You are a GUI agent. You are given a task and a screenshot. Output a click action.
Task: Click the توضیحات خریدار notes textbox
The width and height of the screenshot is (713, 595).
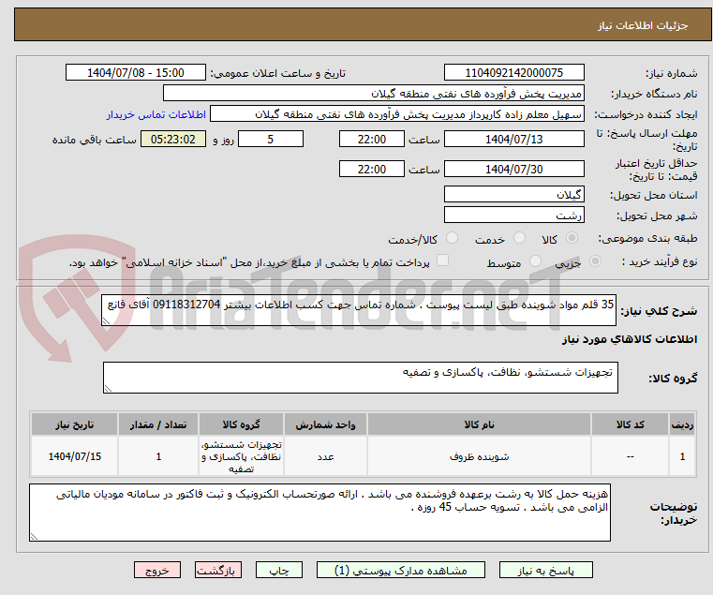click(x=319, y=513)
